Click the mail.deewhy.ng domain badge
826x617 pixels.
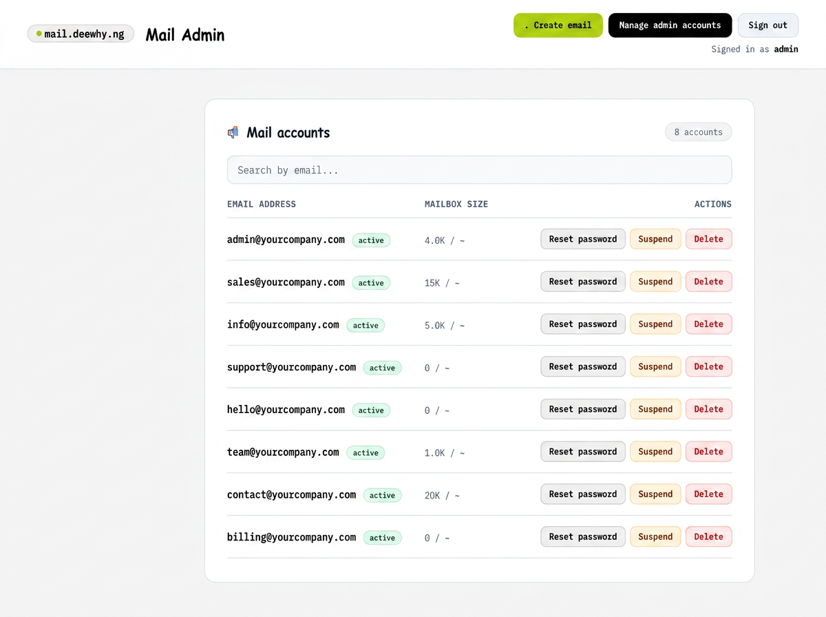[81, 34]
